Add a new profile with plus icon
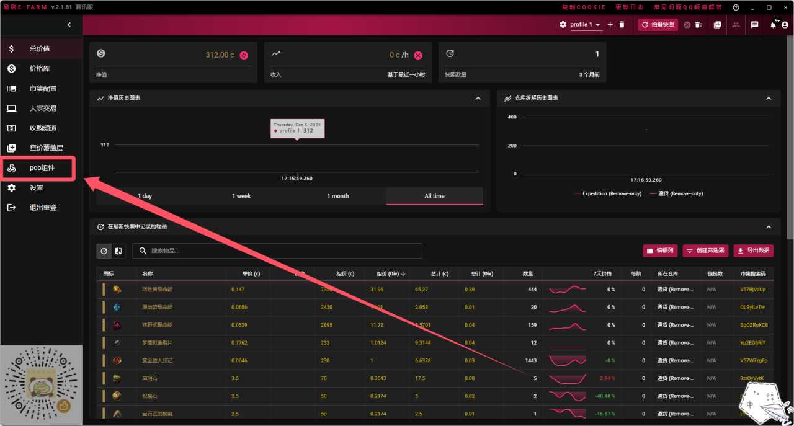794x426 pixels. pyautogui.click(x=610, y=25)
